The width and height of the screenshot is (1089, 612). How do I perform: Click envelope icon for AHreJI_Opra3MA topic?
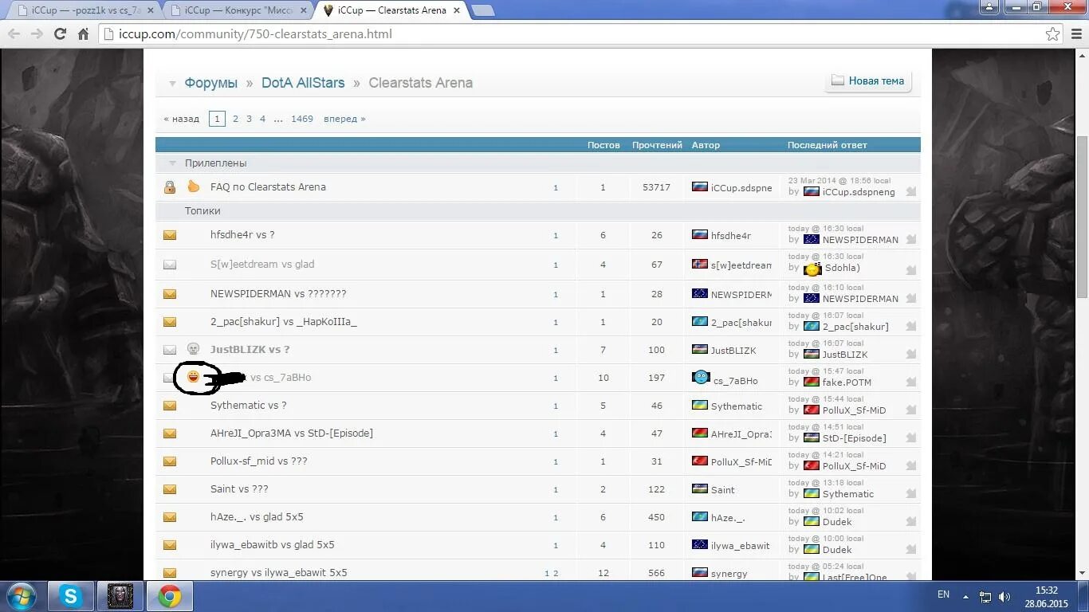tap(170, 433)
